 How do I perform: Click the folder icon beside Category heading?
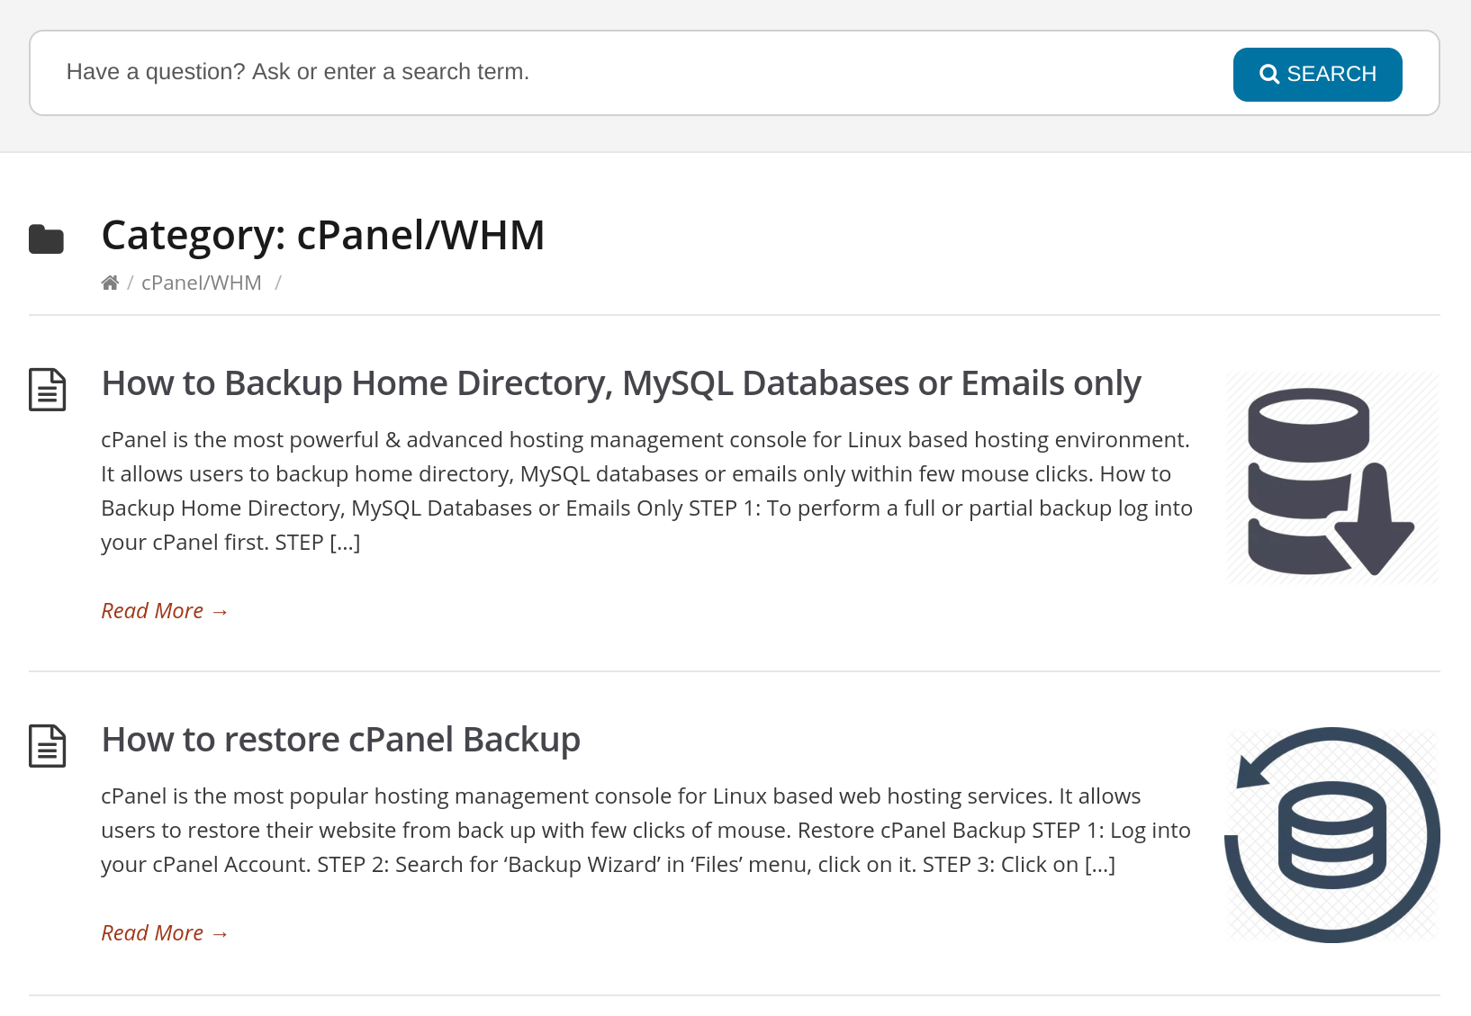tap(47, 239)
